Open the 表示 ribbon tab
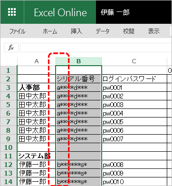This screenshot has width=172, height=186. point(153,31)
